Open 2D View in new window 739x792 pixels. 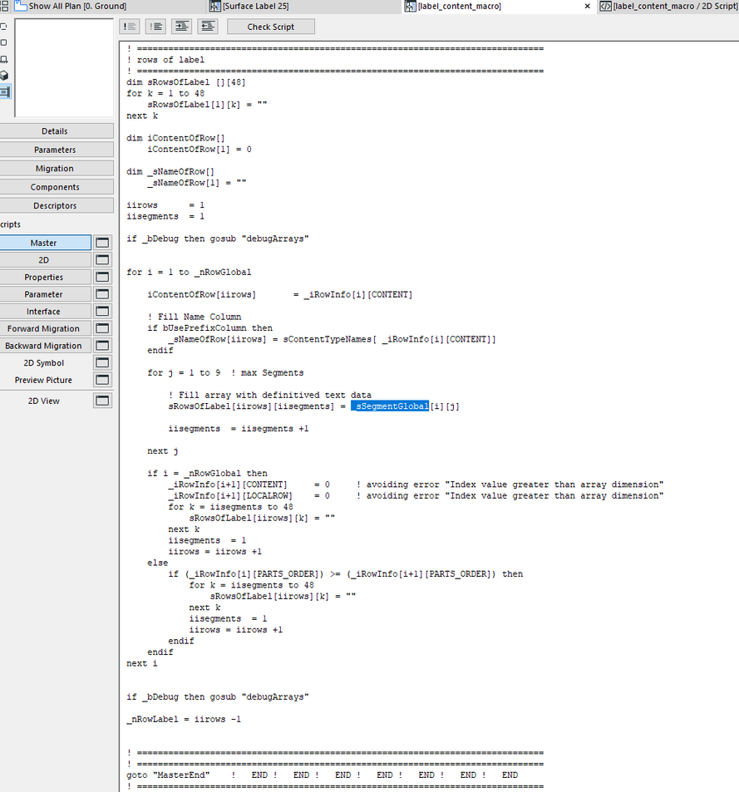pyautogui.click(x=102, y=401)
